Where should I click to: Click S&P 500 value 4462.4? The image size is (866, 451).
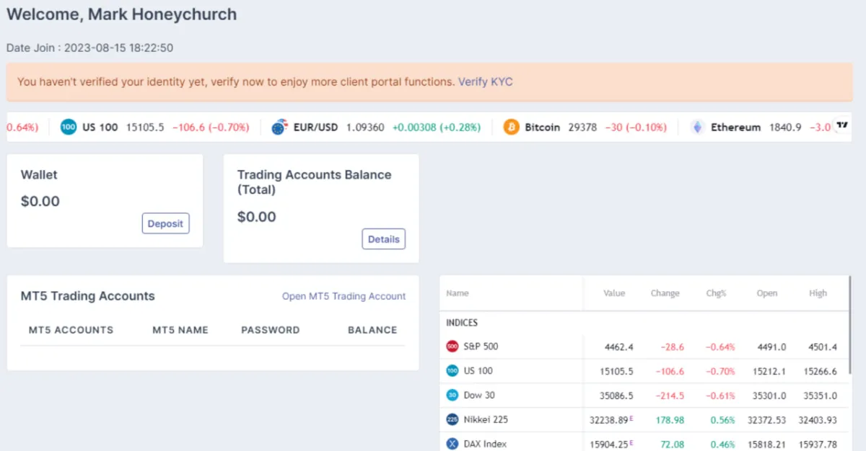pos(618,347)
